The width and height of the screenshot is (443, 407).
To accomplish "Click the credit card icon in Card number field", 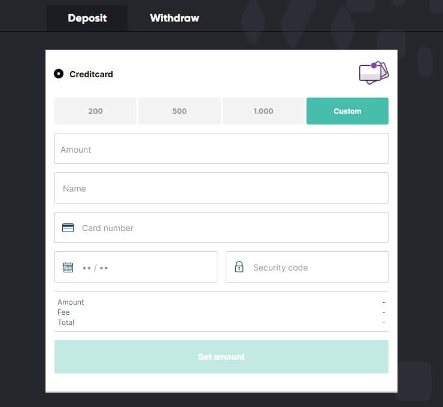I will [x=68, y=227].
